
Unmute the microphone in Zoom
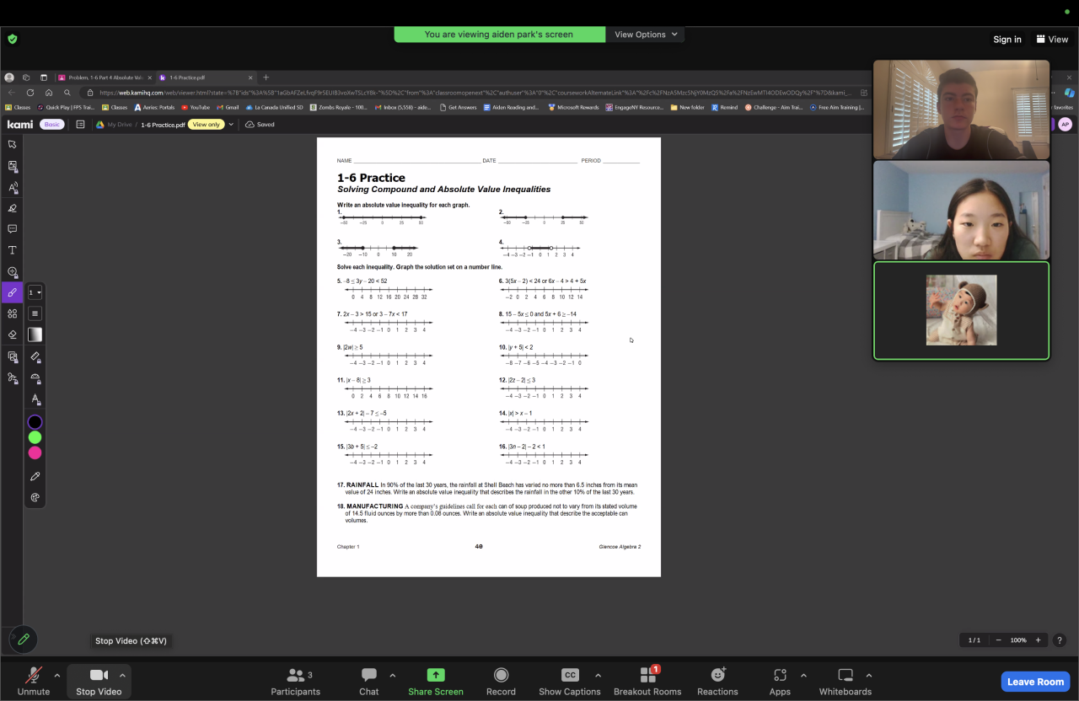(34, 682)
